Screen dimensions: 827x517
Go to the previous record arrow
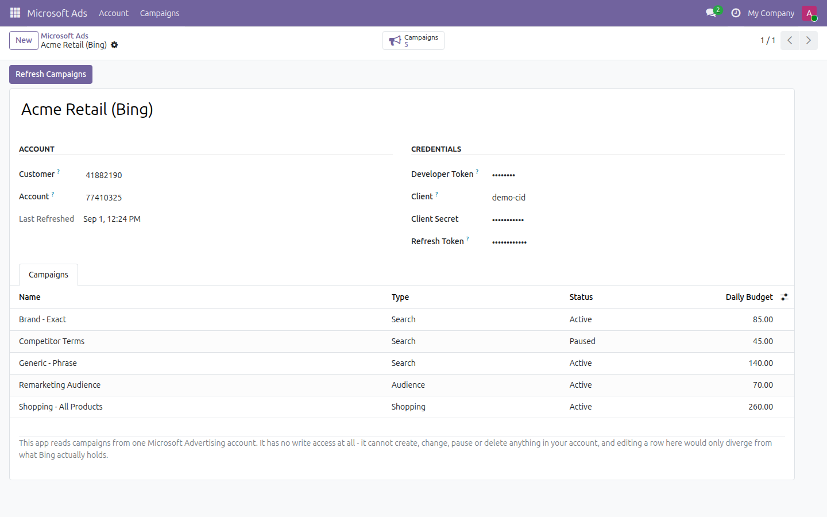790,40
